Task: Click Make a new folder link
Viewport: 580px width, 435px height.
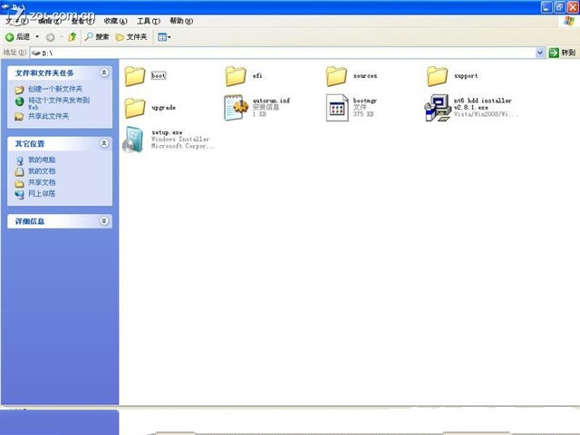Action: pyautogui.click(x=55, y=89)
